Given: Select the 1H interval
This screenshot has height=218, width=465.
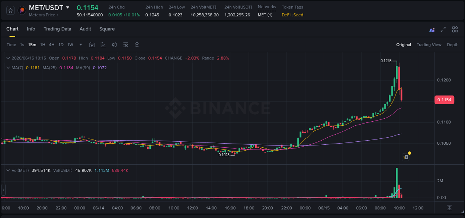Looking at the screenshot, I should (x=43, y=45).
